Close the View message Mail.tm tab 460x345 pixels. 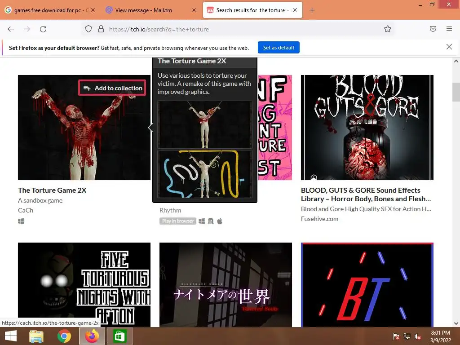[194, 10]
